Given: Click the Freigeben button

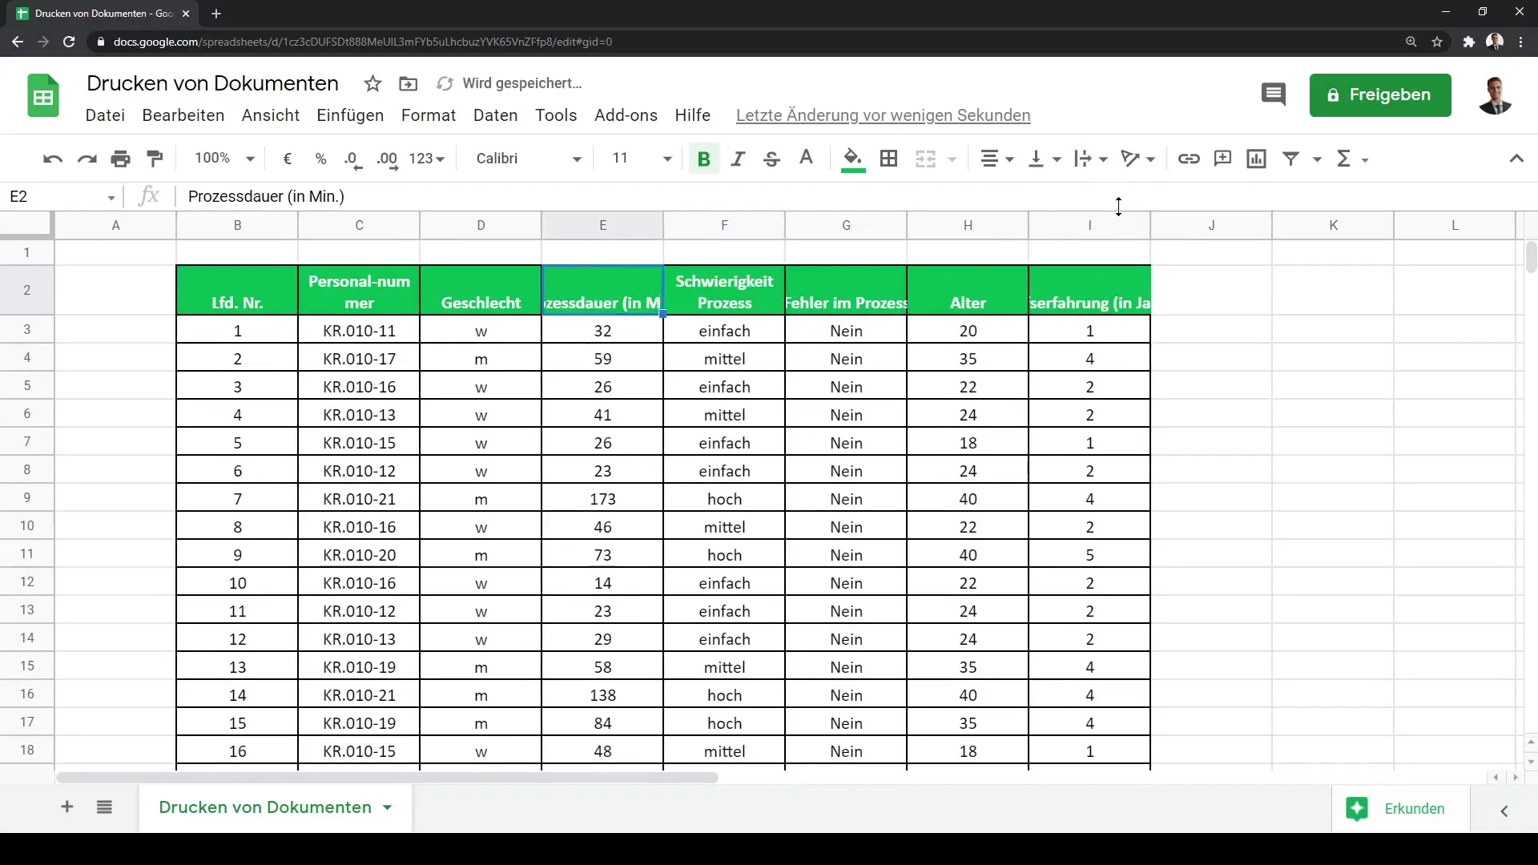Looking at the screenshot, I should tap(1381, 94).
